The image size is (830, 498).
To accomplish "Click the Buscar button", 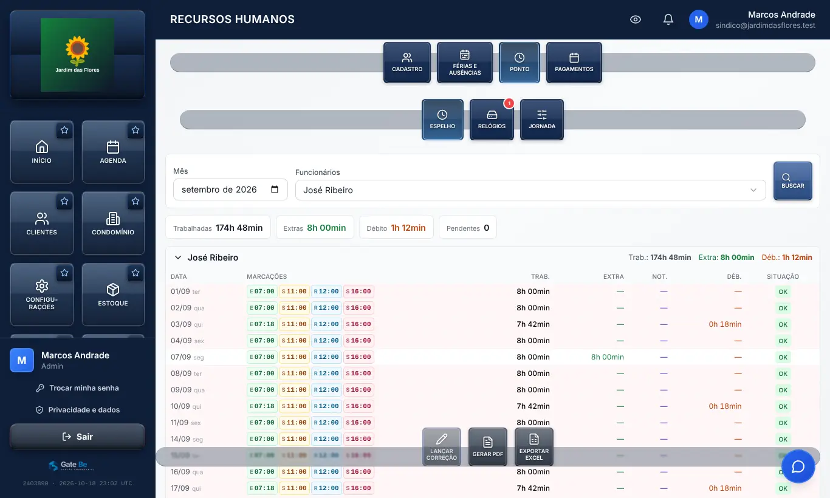I will pos(793,181).
